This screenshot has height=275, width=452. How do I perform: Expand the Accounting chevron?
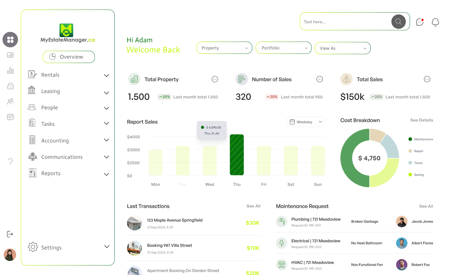pos(107,140)
